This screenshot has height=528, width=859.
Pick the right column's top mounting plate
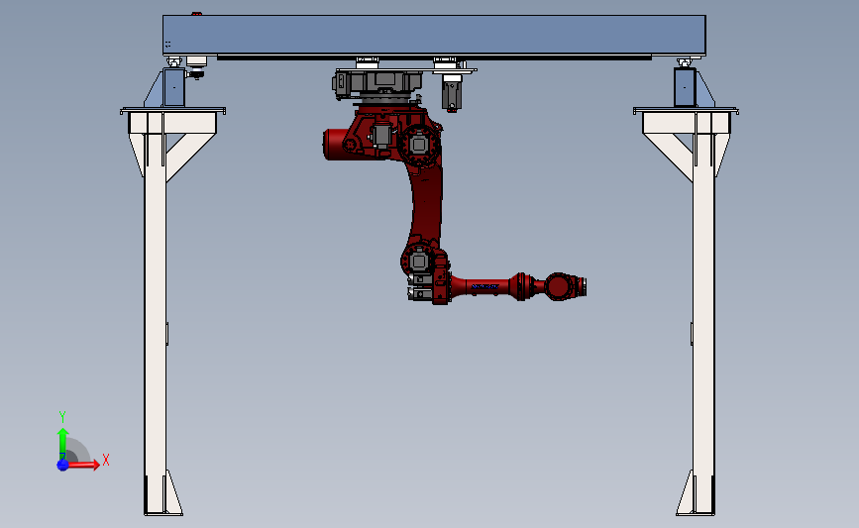click(x=686, y=111)
